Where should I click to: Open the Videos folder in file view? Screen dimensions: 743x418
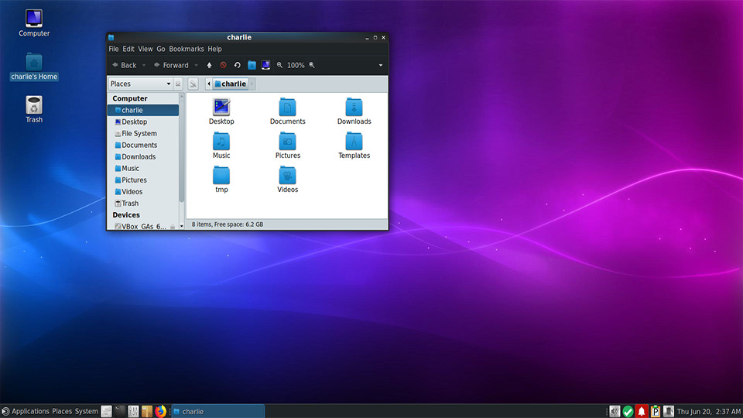coord(288,180)
